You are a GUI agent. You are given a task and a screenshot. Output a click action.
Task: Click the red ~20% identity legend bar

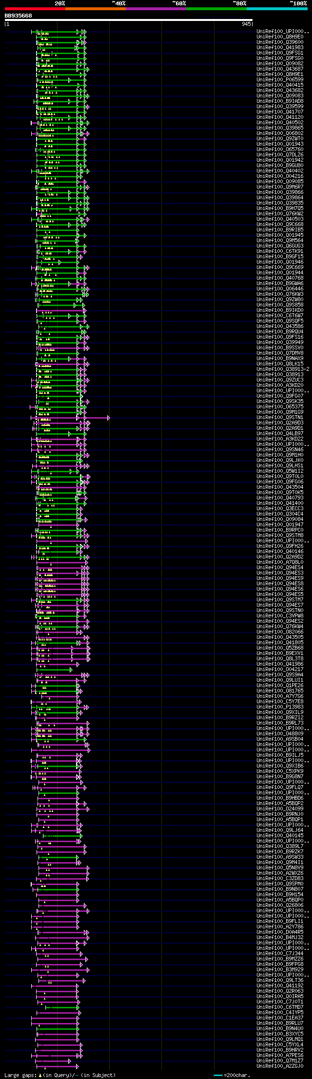pyautogui.click(x=35, y=9)
